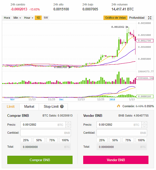Decrease sell price with down arrow
Image resolution: width=156 pixels, height=170 pixels.
point(144,126)
